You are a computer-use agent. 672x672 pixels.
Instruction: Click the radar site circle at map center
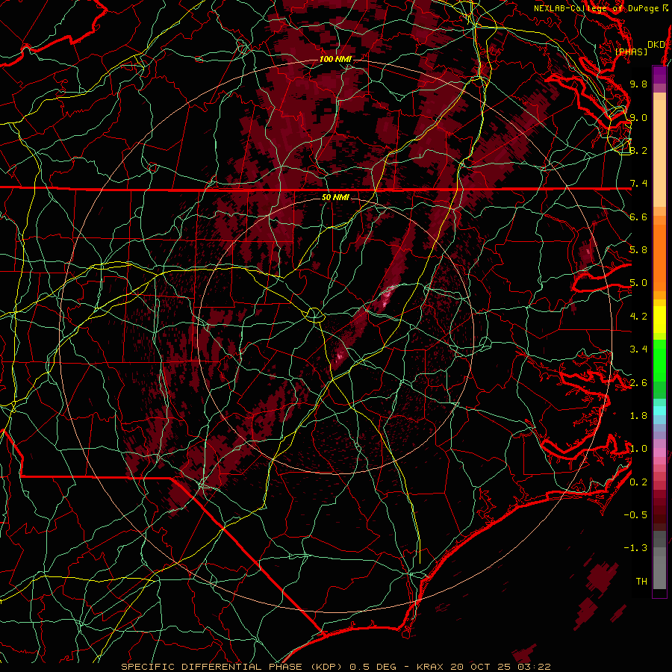[314, 315]
